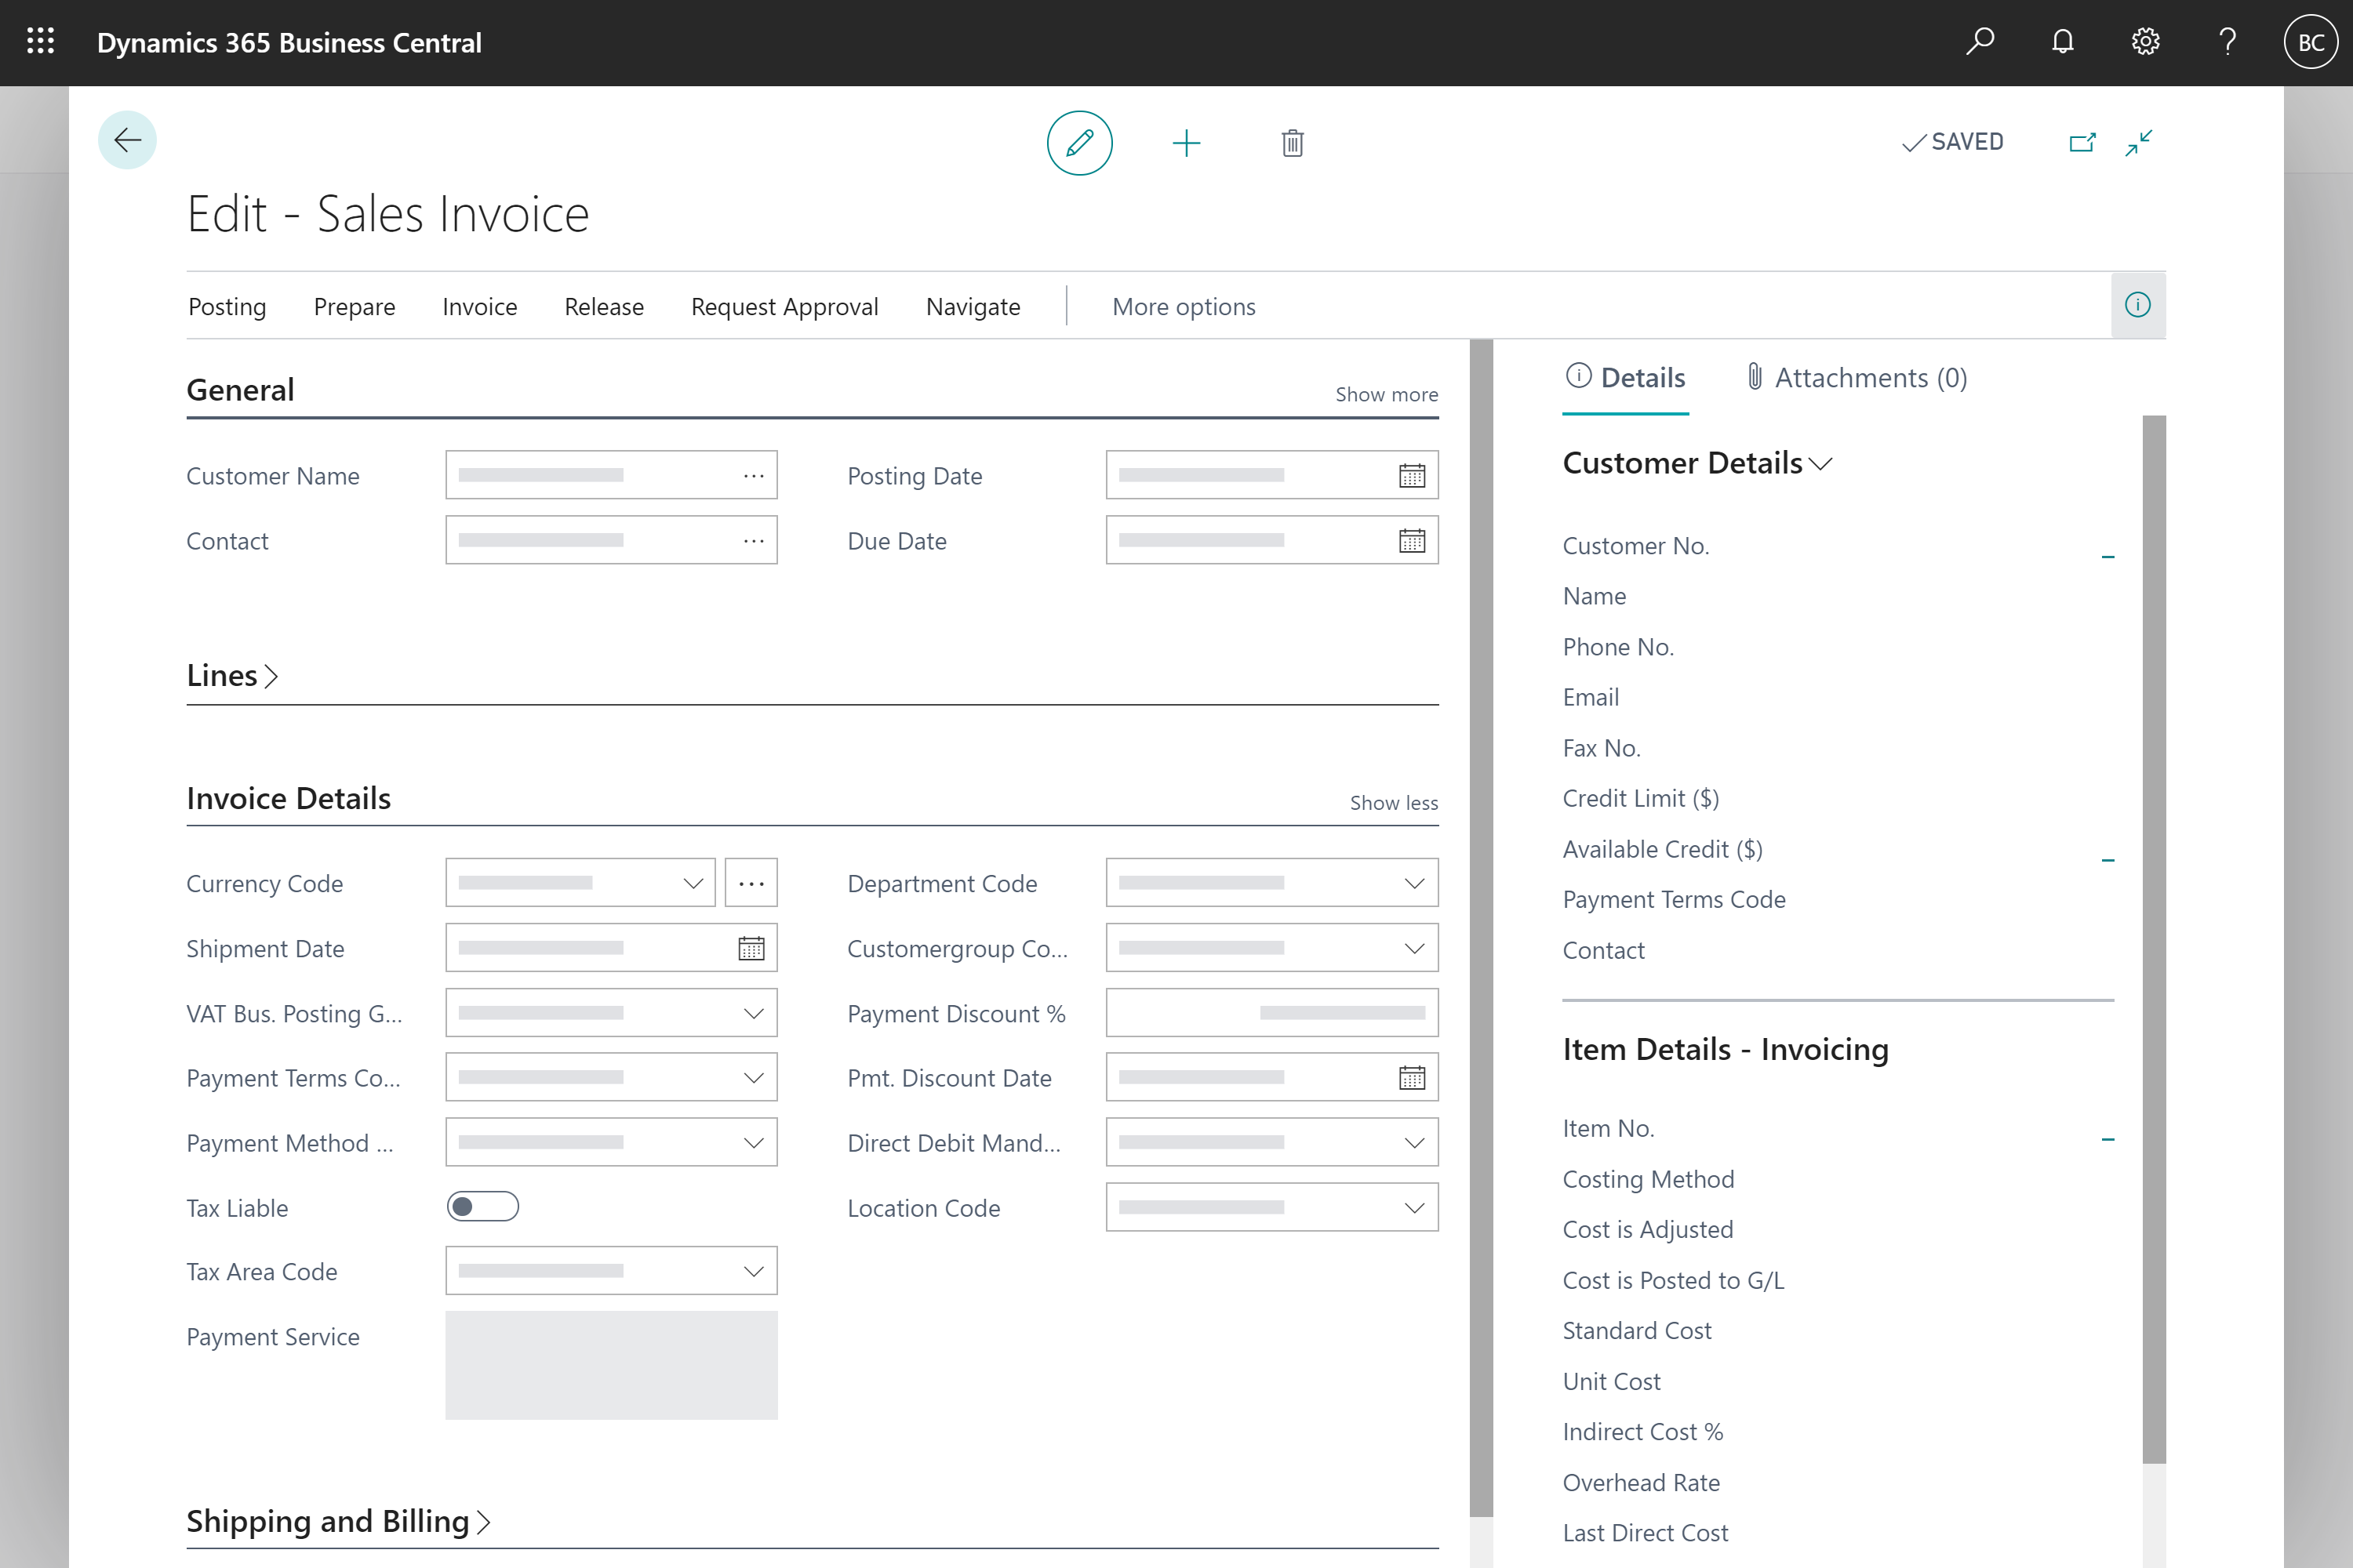Screen dimensions: 2353x1568
Task: Toggle the Tax Liable switch
Action: pyautogui.click(x=483, y=1206)
